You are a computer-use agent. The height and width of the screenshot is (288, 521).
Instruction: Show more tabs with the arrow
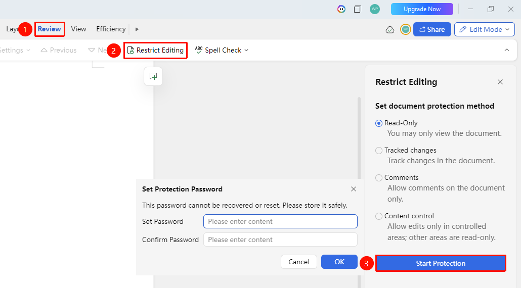137,29
